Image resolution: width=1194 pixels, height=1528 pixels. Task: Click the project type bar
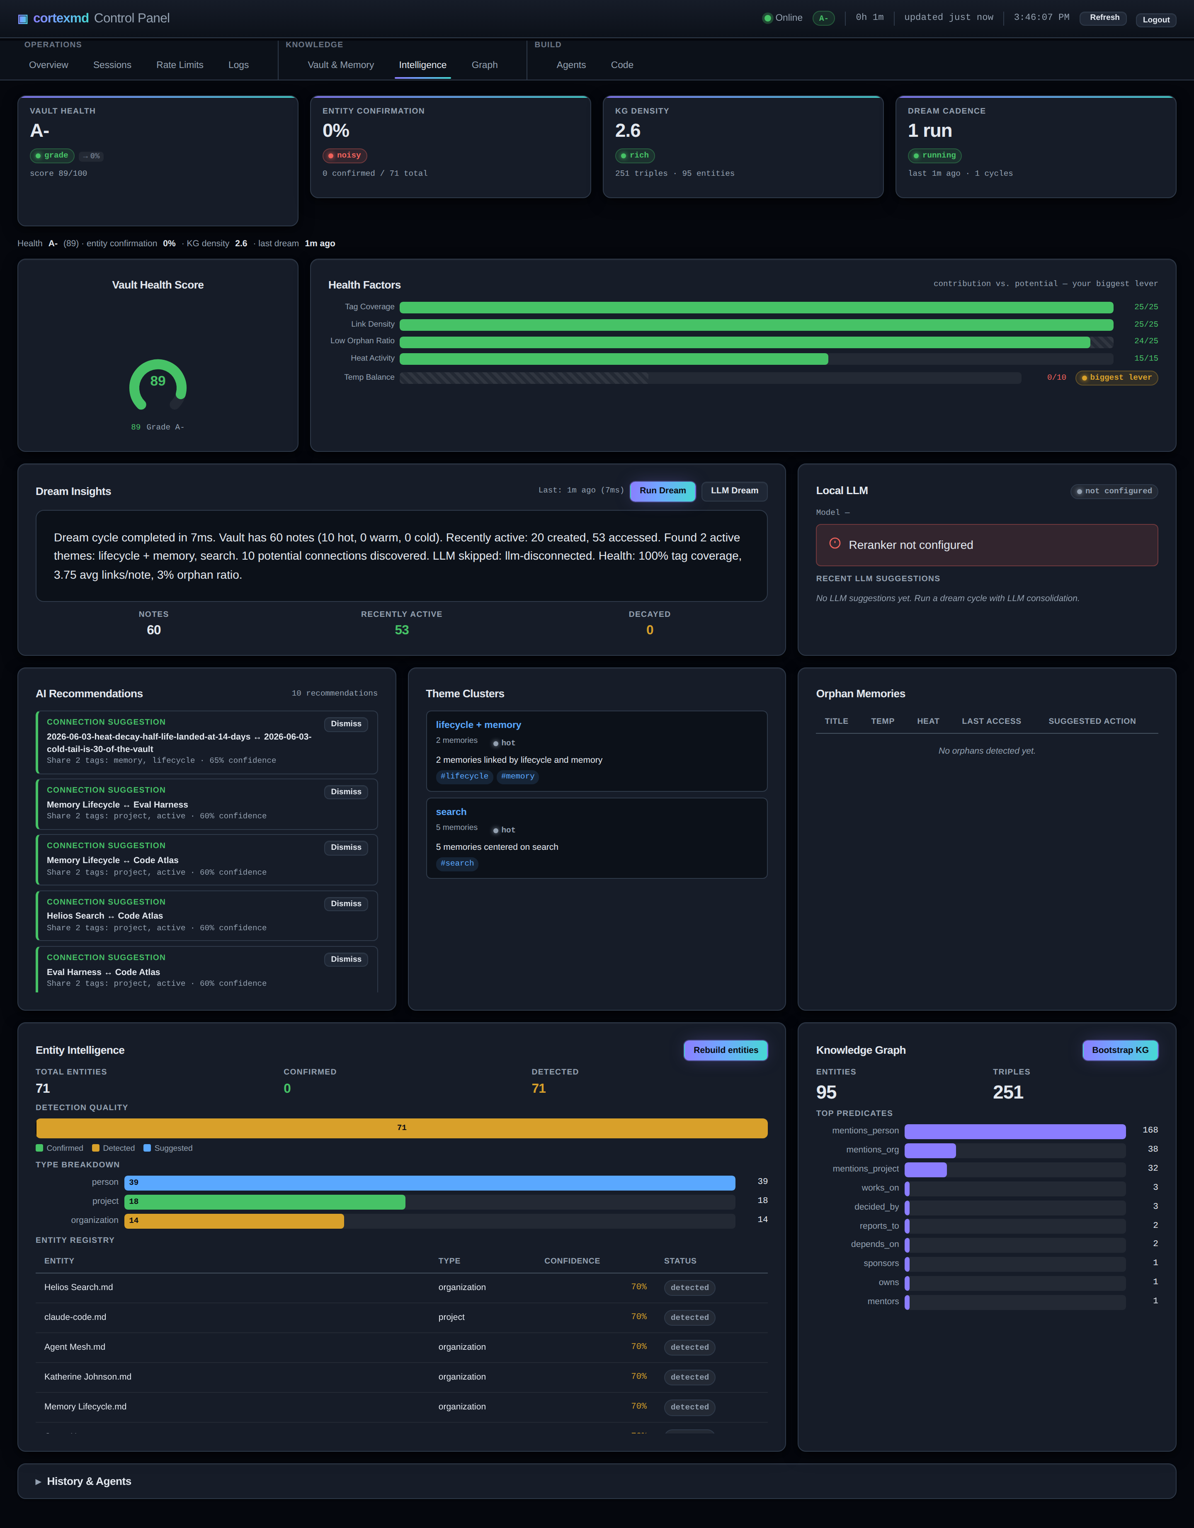click(x=430, y=1202)
